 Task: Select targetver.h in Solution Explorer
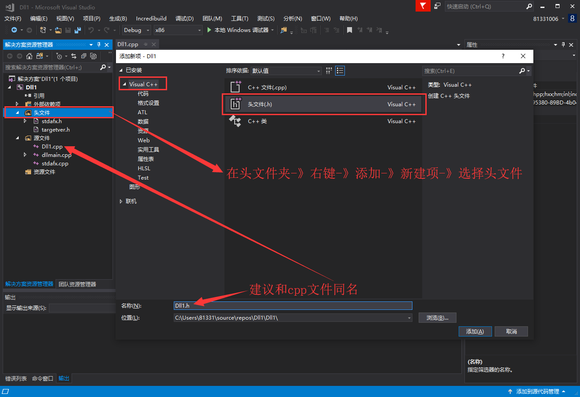click(56, 130)
